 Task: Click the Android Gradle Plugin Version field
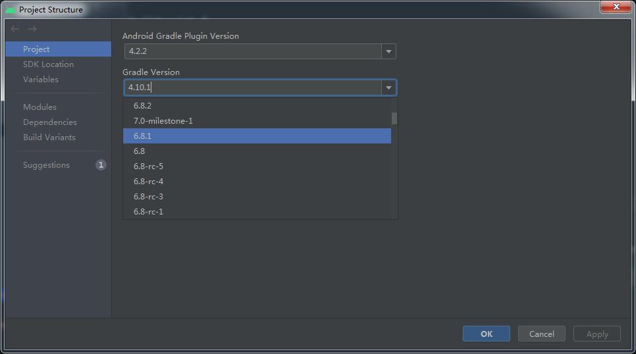253,51
